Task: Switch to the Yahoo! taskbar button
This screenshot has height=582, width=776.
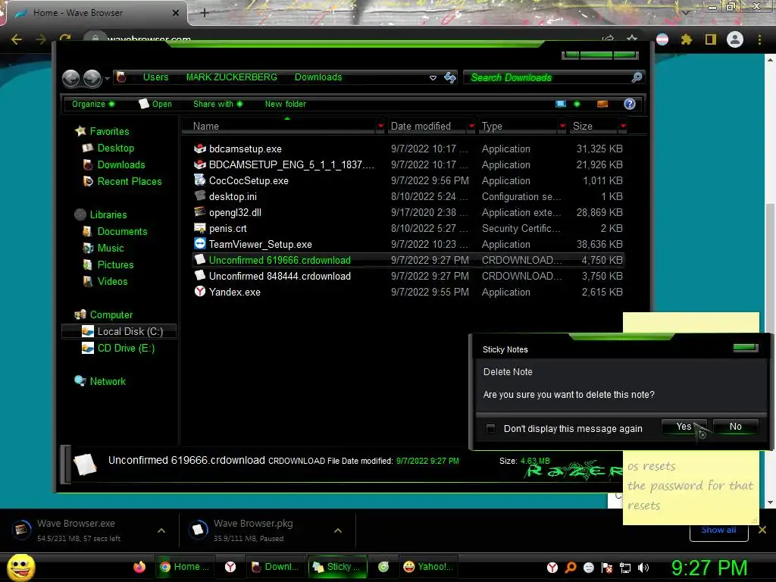Action: 429,567
